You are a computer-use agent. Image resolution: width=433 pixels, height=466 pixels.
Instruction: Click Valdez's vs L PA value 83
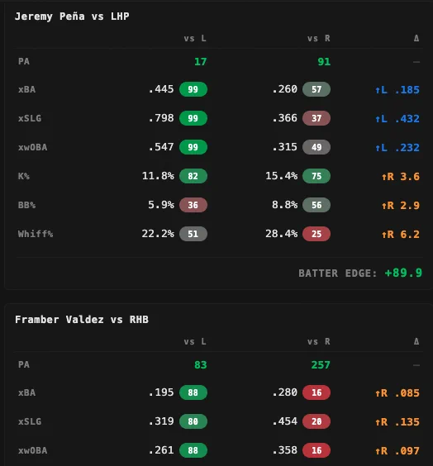click(x=200, y=364)
